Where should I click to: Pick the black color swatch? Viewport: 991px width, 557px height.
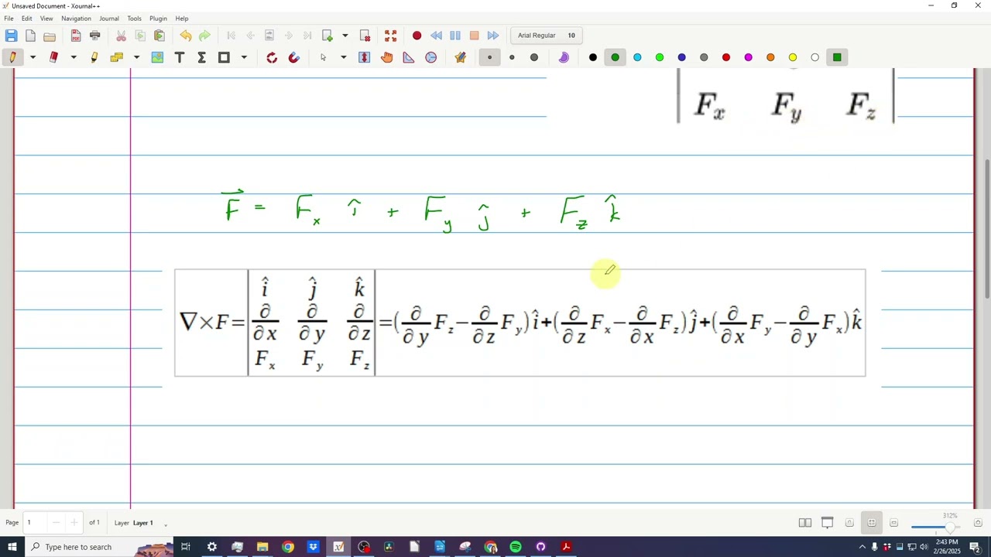pos(593,57)
